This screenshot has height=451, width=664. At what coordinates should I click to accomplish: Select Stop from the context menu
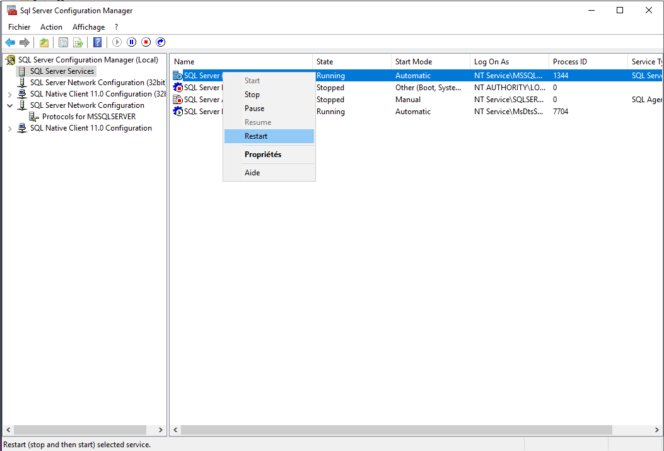(252, 95)
